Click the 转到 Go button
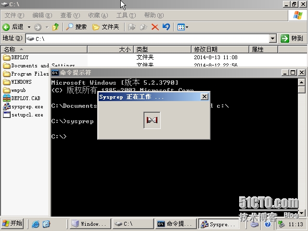The height and width of the screenshot is (231, 308). coord(292,38)
